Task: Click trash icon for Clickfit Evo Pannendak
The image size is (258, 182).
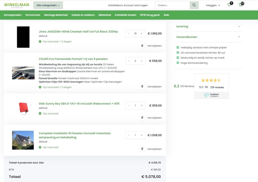Action: click(x=142, y=87)
